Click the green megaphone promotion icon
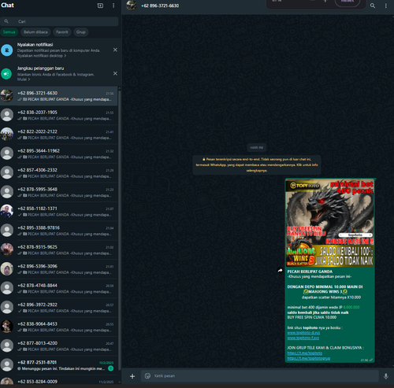Viewport: 394px width, 388px height. coord(7,74)
